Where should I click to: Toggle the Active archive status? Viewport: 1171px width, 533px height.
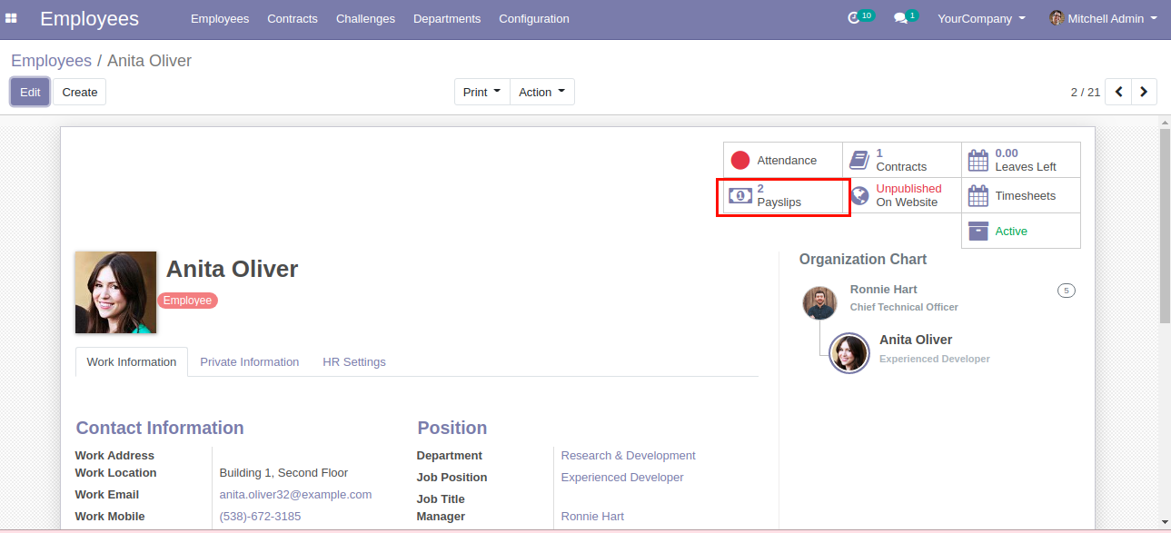coord(1021,231)
